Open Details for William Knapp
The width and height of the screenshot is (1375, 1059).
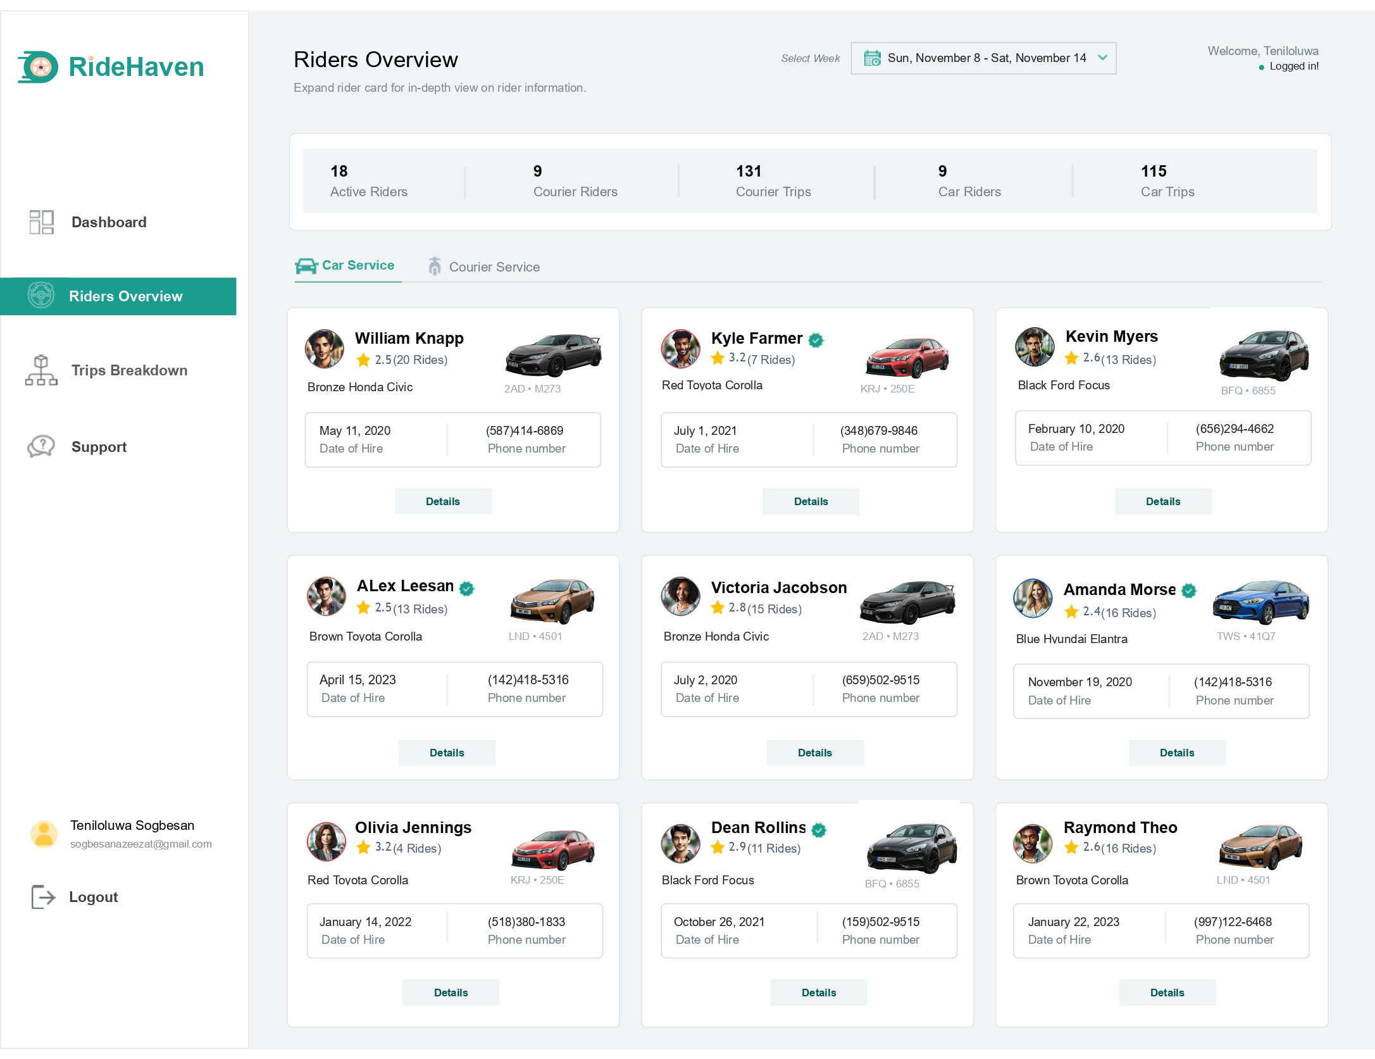point(442,501)
